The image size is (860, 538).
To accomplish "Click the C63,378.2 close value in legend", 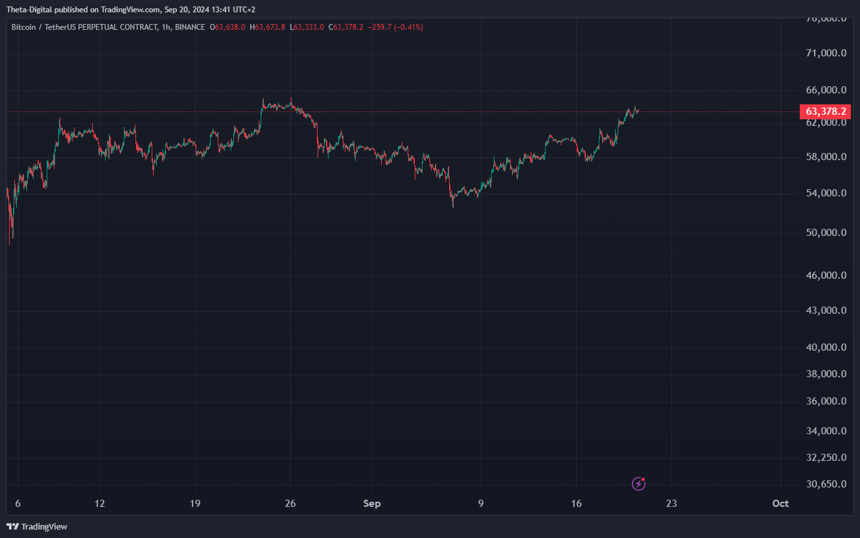I will [x=346, y=27].
